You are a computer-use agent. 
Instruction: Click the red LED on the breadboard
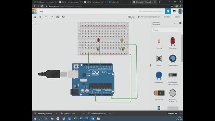98,40
